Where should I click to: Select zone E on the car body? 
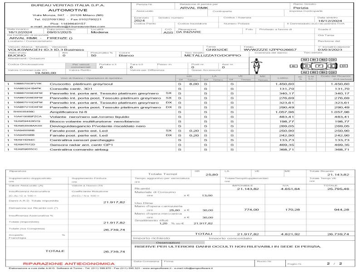coord(331,66)
